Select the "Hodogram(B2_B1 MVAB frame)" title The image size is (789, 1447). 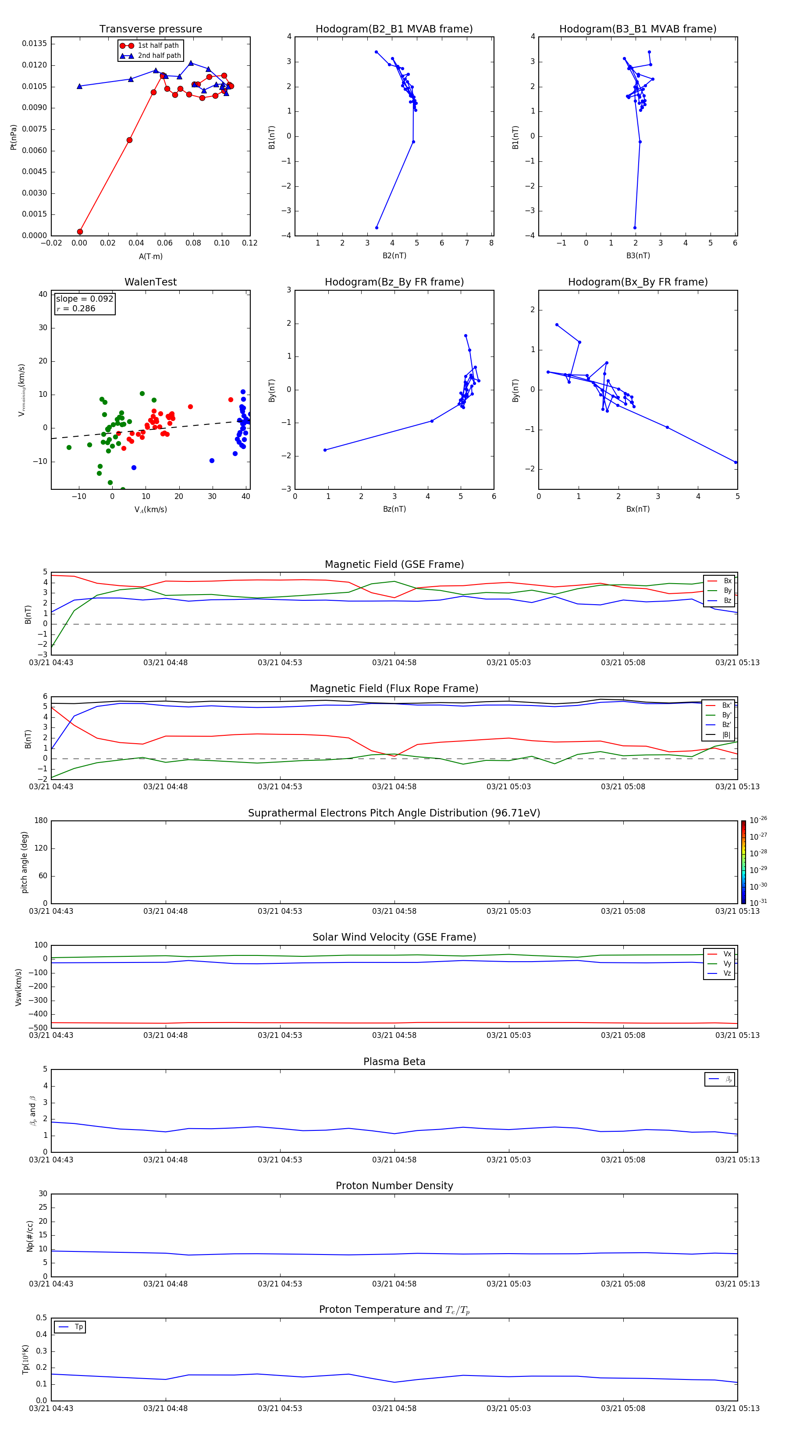click(394, 29)
